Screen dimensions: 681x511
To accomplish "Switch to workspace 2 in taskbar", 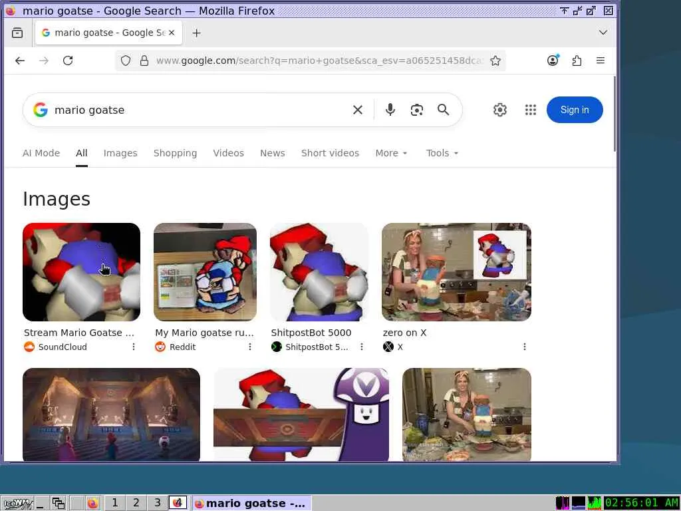I will pos(136,503).
